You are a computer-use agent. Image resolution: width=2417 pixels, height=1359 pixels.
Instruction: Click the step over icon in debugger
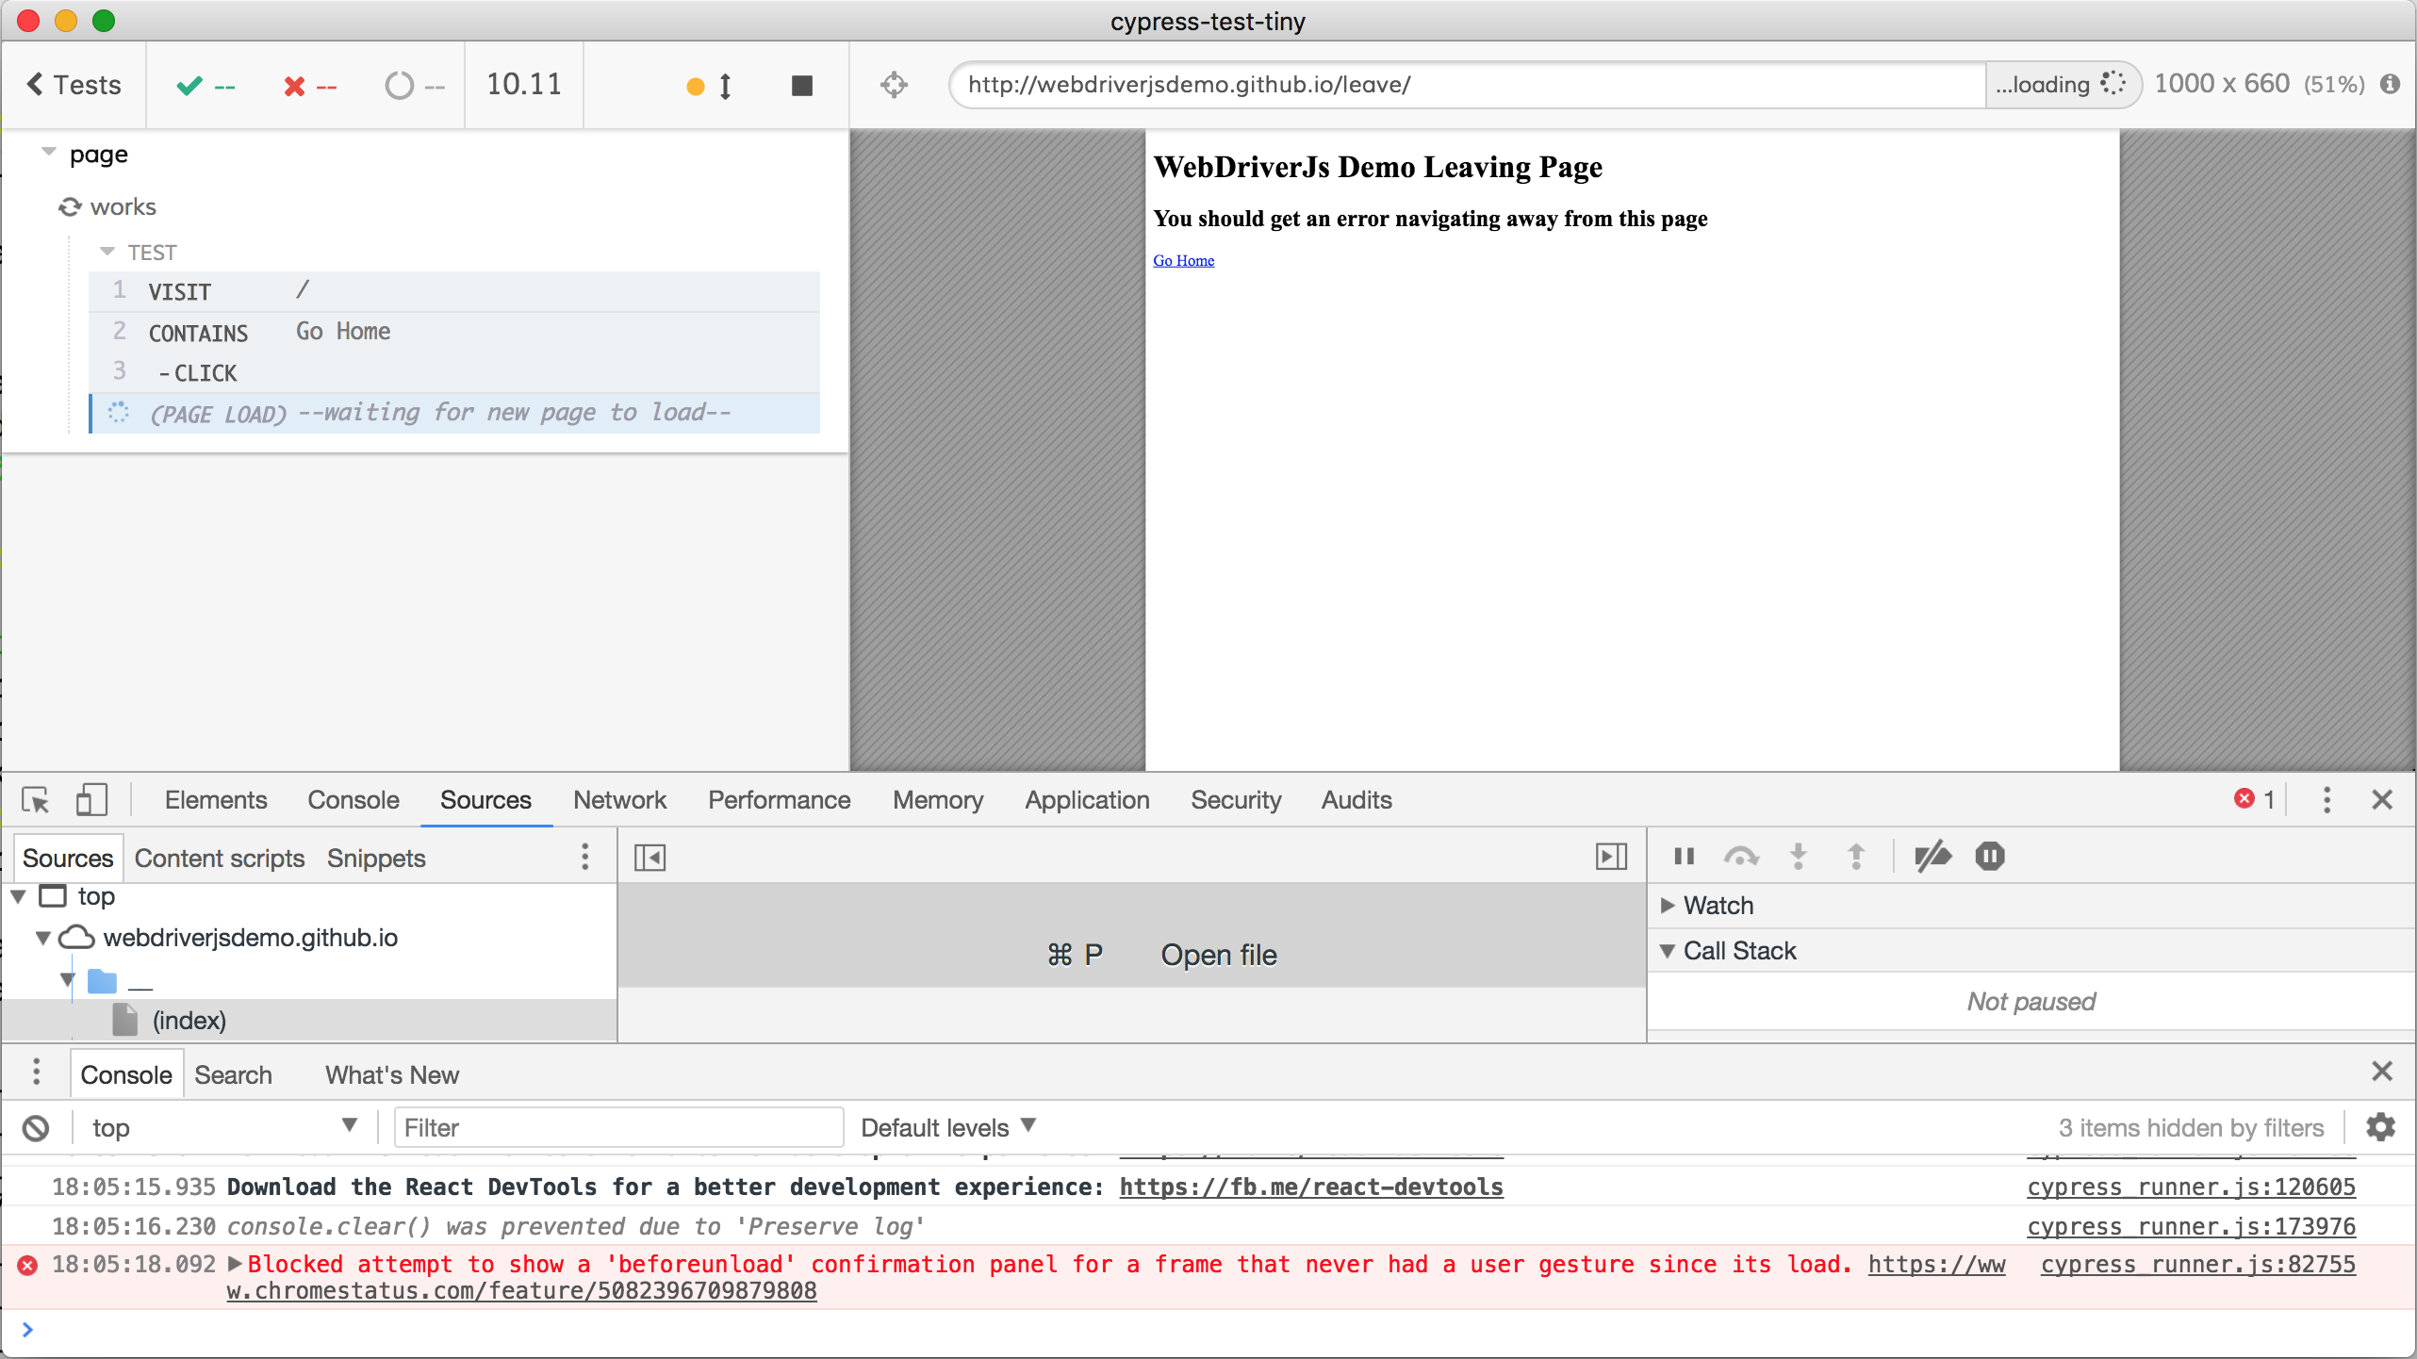[x=1740, y=858]
